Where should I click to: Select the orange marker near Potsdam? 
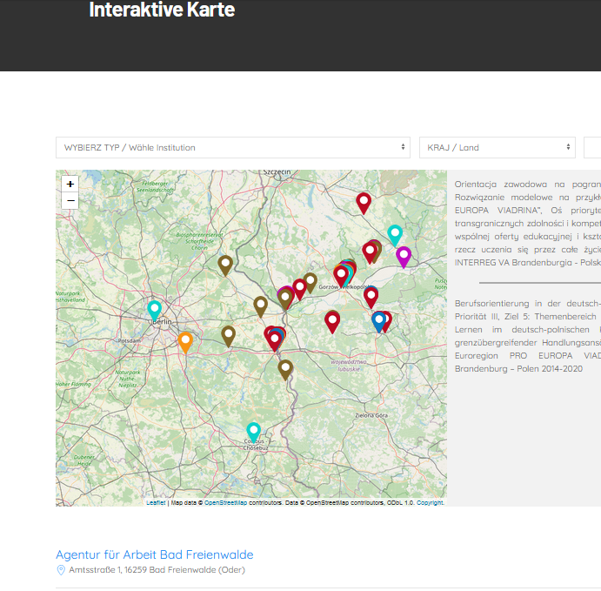pos(185,340)
